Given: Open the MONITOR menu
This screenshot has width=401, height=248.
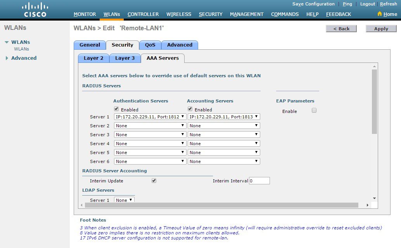Looking at the screenshot, I should coord(85,14).
